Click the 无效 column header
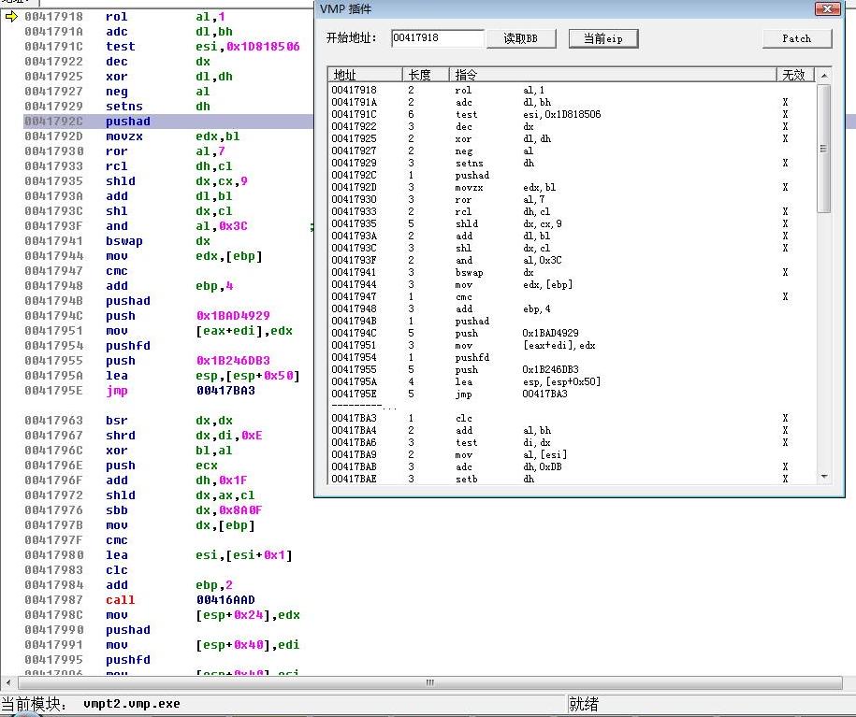 point(793,75)
